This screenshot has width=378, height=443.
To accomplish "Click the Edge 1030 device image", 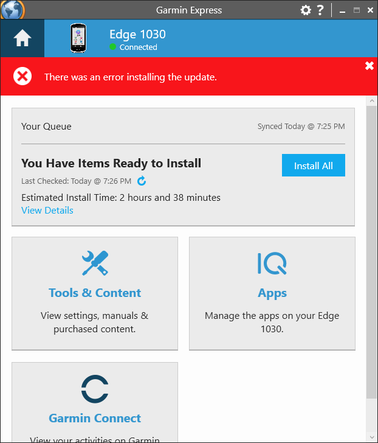I will [x=78, y=38].
